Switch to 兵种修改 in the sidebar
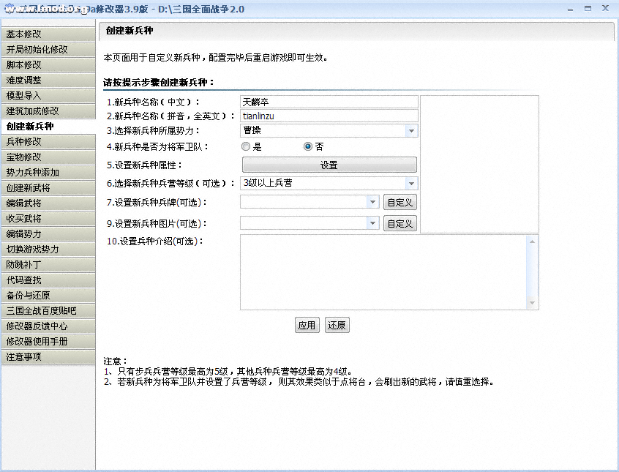This screenshot has height=472, width=619. click(x=48, y=142)
